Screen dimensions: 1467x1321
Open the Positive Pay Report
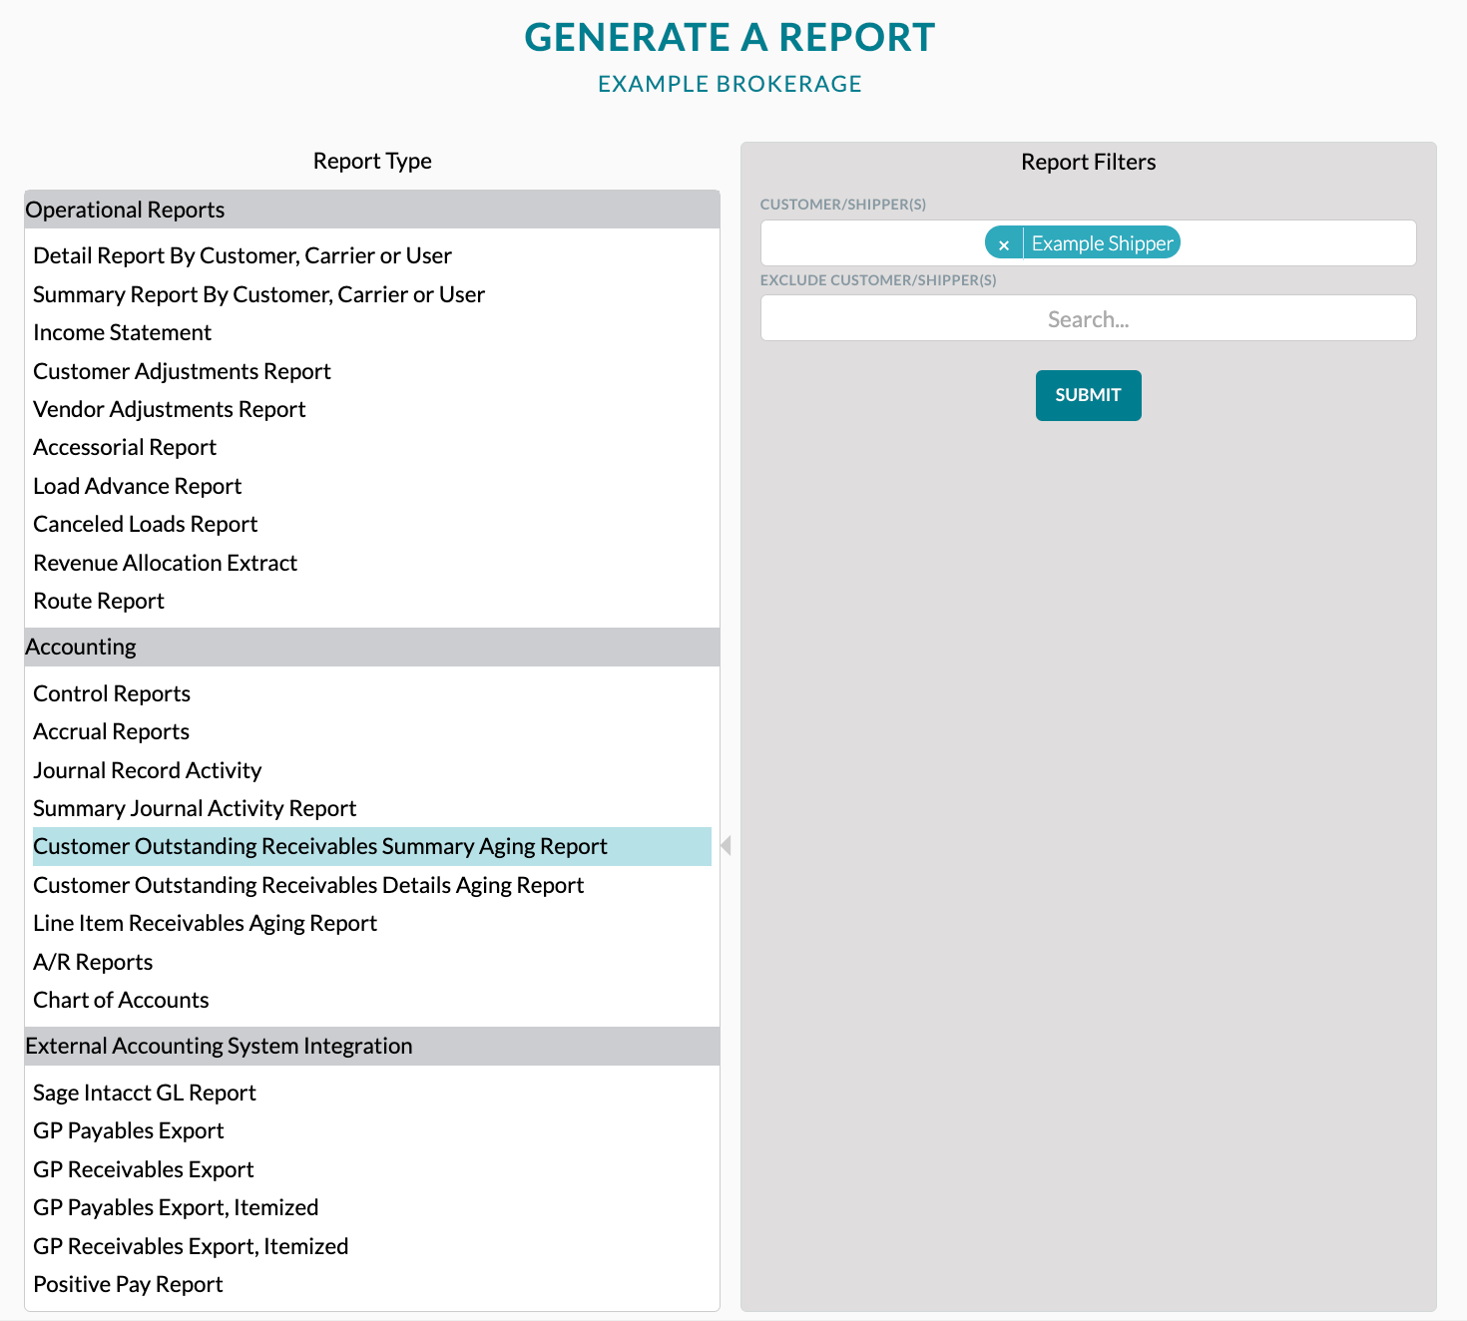128,1284
